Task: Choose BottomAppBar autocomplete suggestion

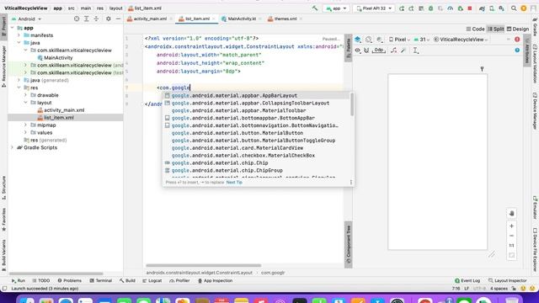Action: 256,118
